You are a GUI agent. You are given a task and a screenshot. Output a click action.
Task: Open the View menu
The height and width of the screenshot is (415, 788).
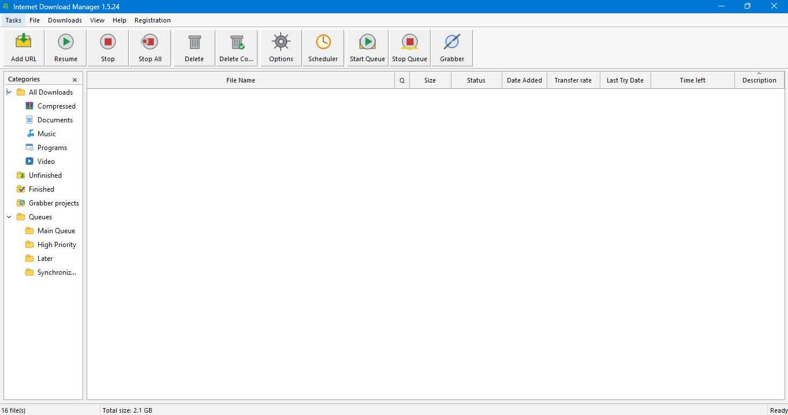(98, 20)
